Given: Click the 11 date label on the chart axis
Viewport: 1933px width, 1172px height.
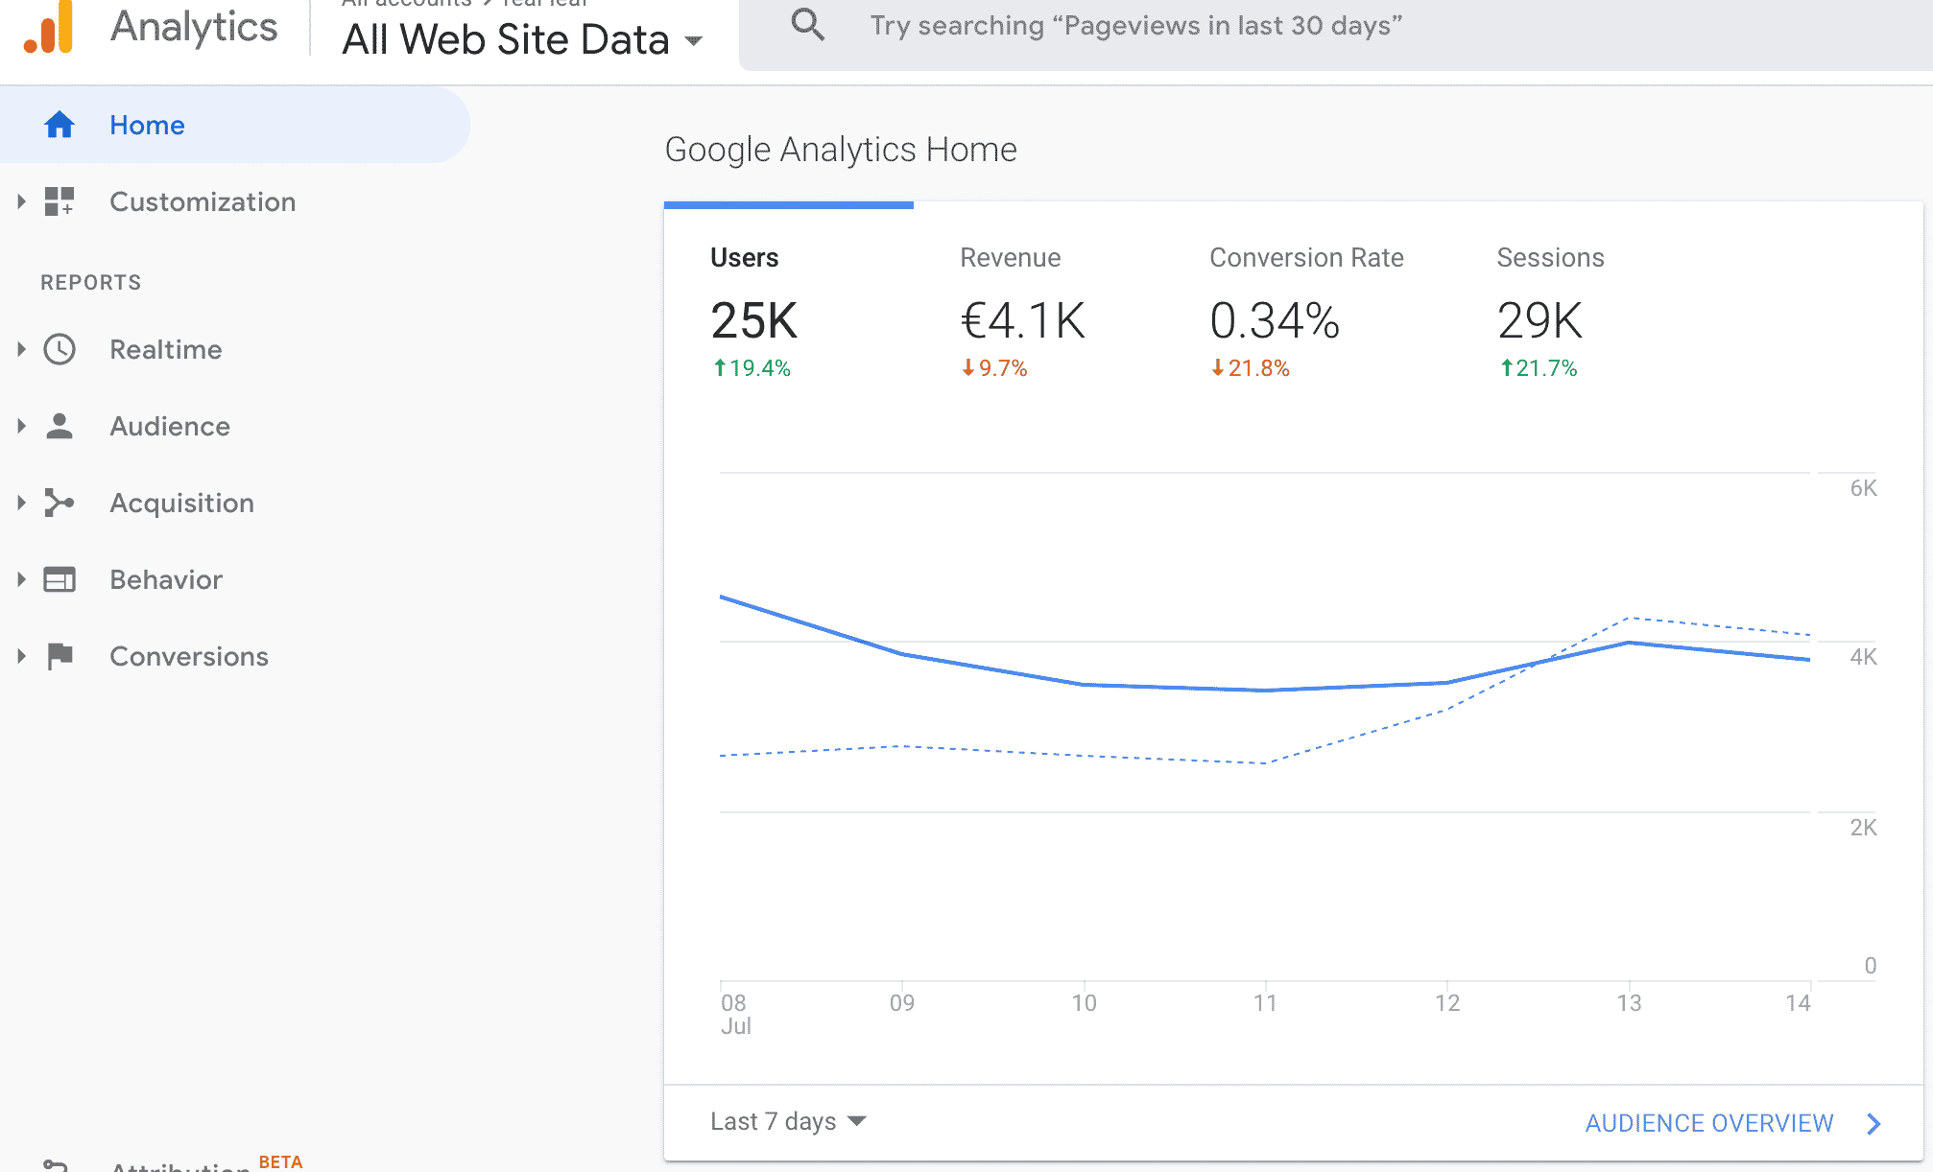Looking at the screenshot, I should point(1265,1003).
